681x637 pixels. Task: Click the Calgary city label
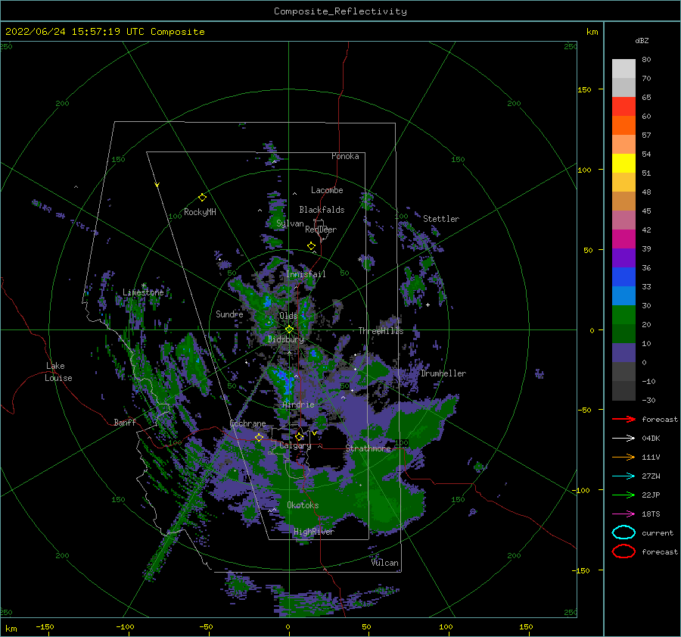coord(295,445)
